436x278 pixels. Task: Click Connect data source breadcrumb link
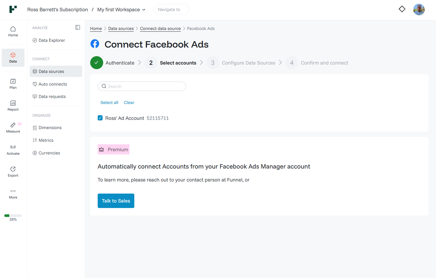pos(161,29)
